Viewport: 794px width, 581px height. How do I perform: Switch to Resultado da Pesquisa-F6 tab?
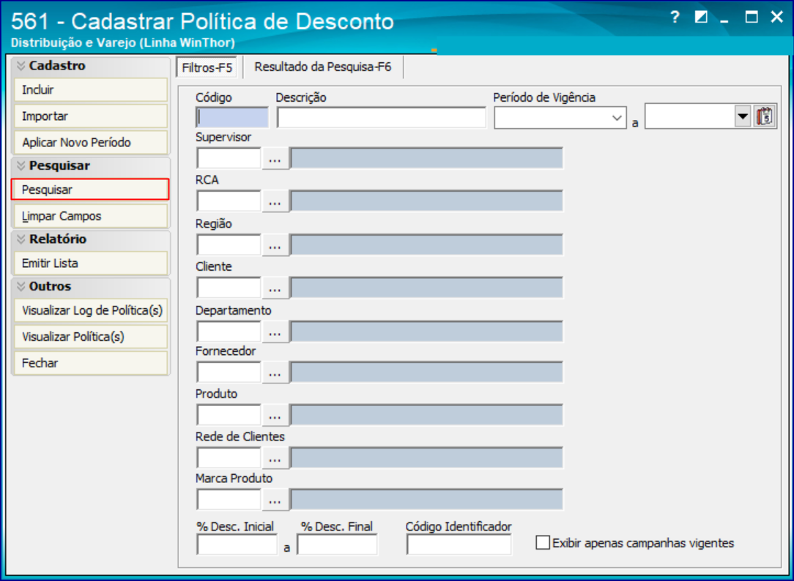click(x=323, y=67)
